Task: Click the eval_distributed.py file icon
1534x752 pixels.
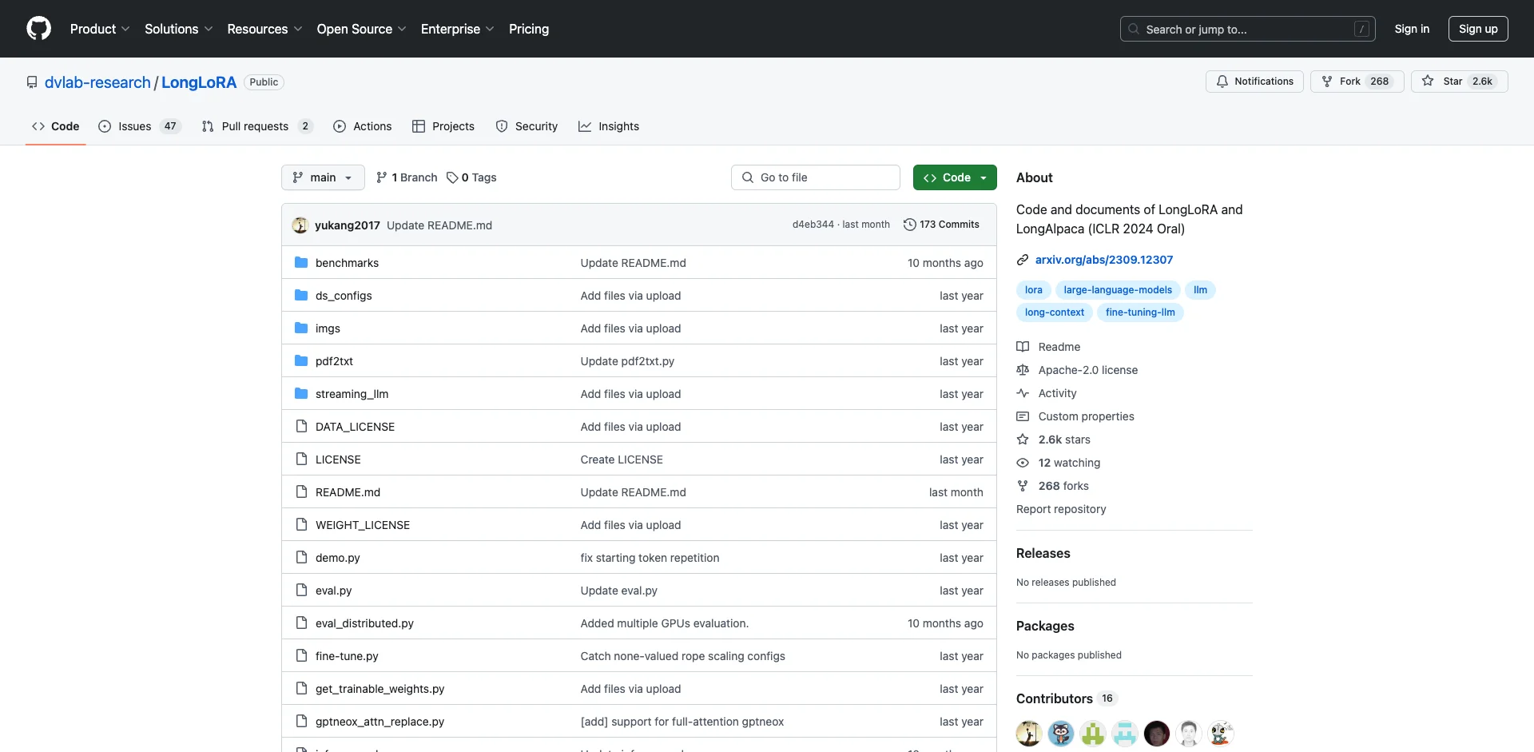Action: click(301, 623)
